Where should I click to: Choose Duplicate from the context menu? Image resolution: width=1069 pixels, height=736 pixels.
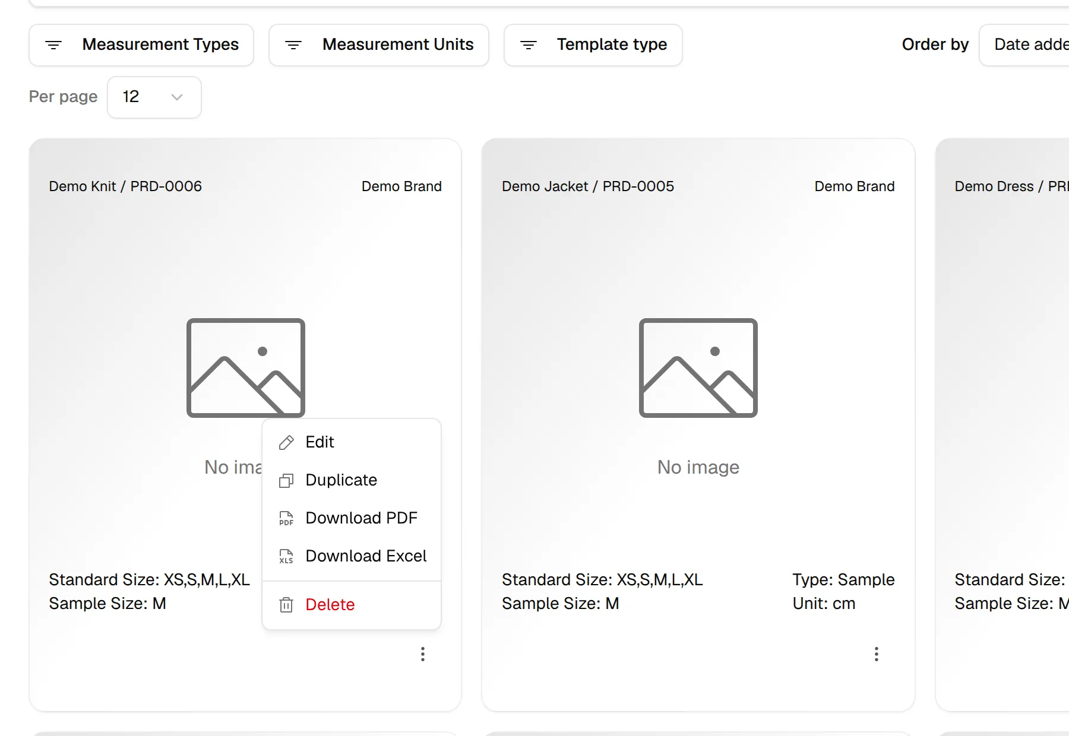[x=352, y=480]
